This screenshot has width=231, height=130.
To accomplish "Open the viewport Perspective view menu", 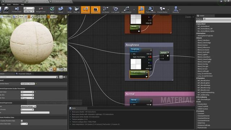I will coord(6,17).
